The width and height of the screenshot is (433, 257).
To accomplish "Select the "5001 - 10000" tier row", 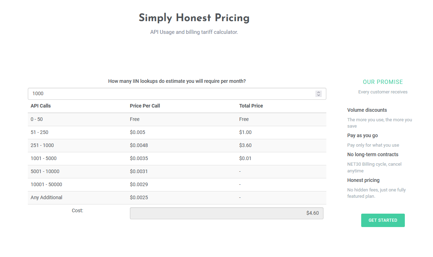I will click(x=45, y=171).
